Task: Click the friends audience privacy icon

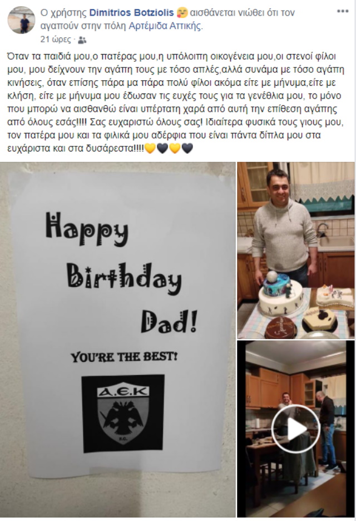Action: 82,40
